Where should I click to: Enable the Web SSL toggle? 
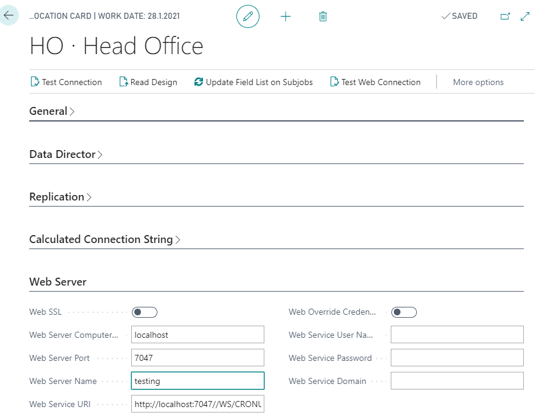(145, 312)
